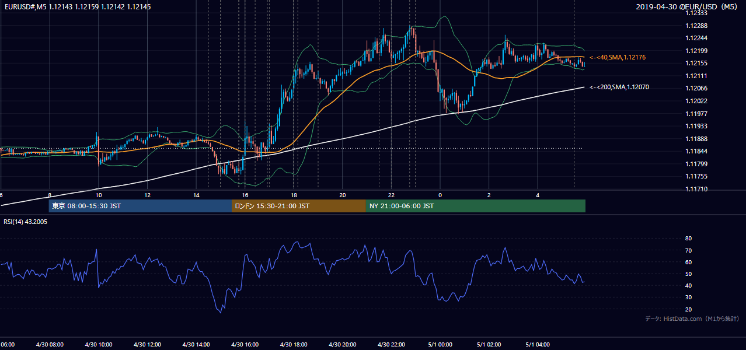This screenshot has height=350, width=746.
Task: Click the 1.12199 price axis label
Action: [x=696, y=51]
